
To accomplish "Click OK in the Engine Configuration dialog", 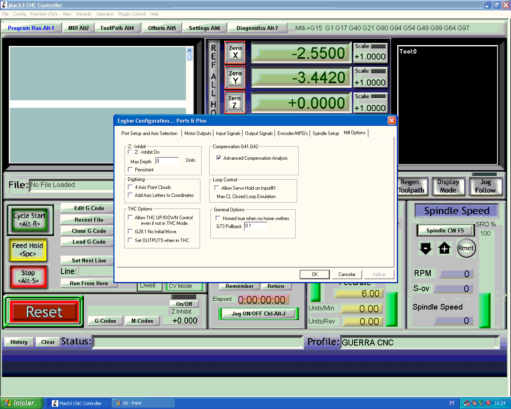I will coord(315,274).
